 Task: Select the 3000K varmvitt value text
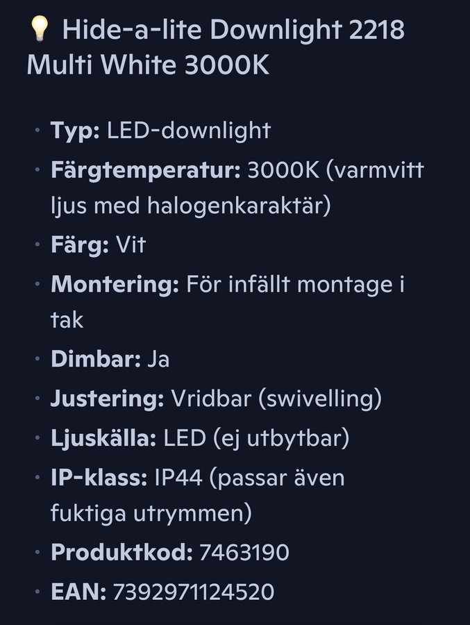point(335,171)
